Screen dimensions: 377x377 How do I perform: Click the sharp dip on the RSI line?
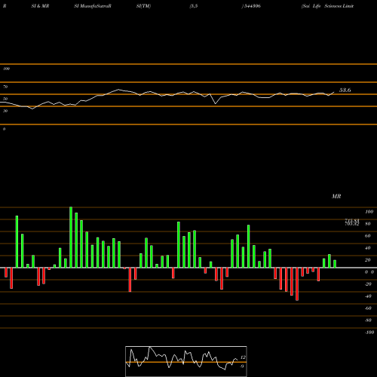pos(216,103)
